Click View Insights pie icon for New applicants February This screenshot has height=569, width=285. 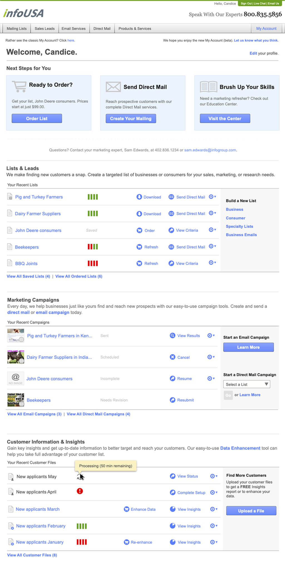[x=172, y=526]
